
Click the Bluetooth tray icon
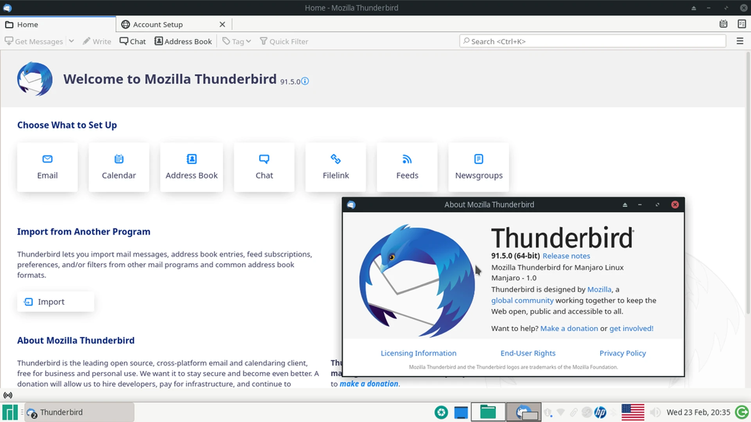point(613,412)
